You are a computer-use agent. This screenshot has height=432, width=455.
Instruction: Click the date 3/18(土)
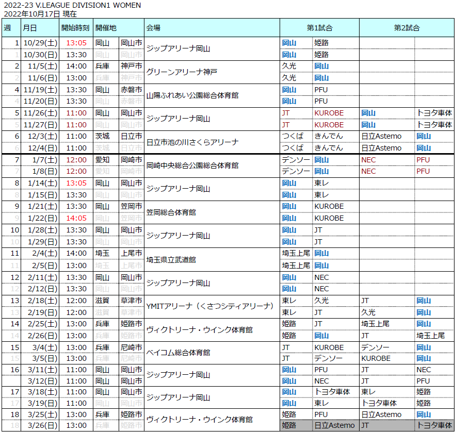click(43, 392)
